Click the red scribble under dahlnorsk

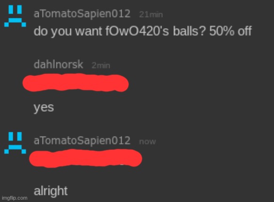(x=75, y=82)
